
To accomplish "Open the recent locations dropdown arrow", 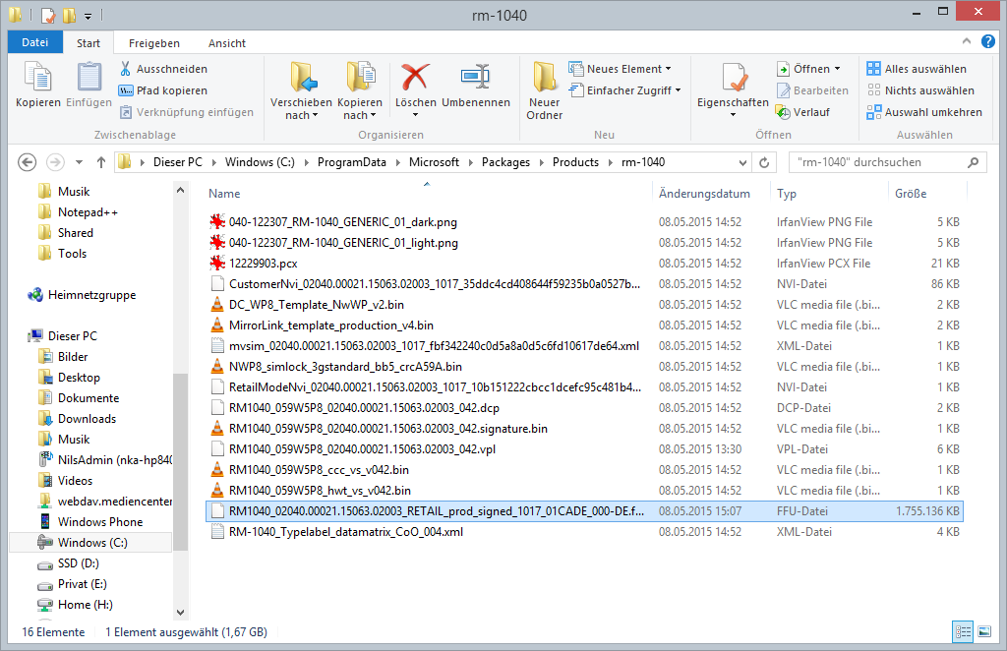I will [79, 162].
